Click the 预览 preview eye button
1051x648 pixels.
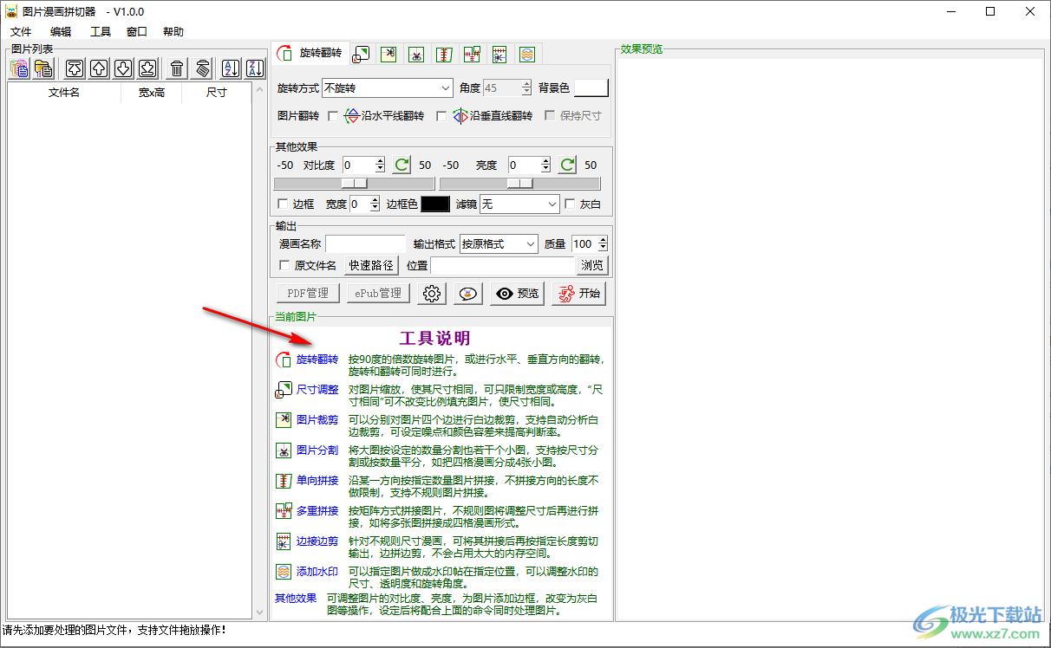[516, 294]
